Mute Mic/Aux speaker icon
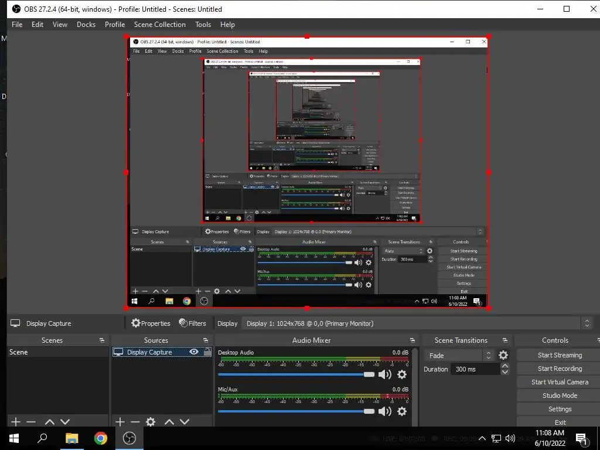The width and height of the screenshot is (600, 450). (x=384, y=411)
